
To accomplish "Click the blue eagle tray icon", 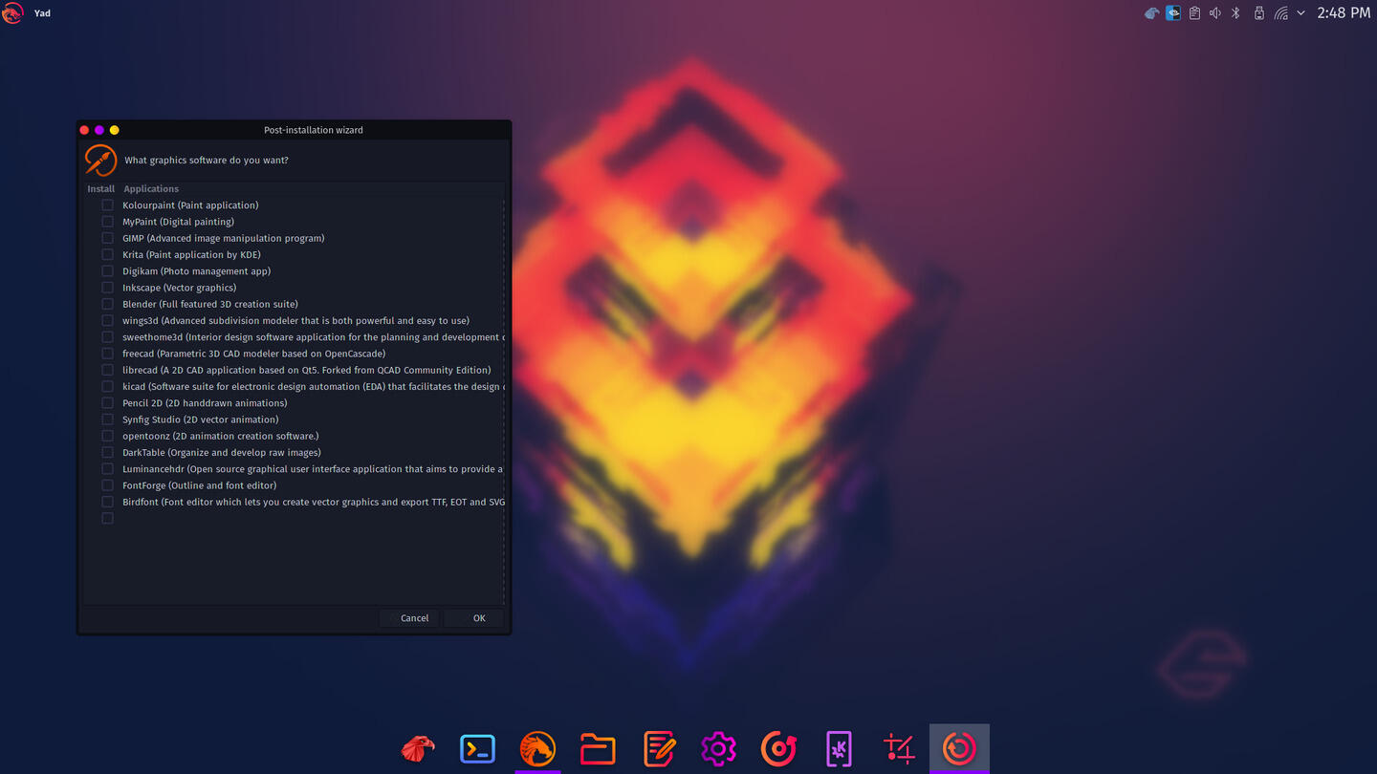I will tap(1152, 13).
